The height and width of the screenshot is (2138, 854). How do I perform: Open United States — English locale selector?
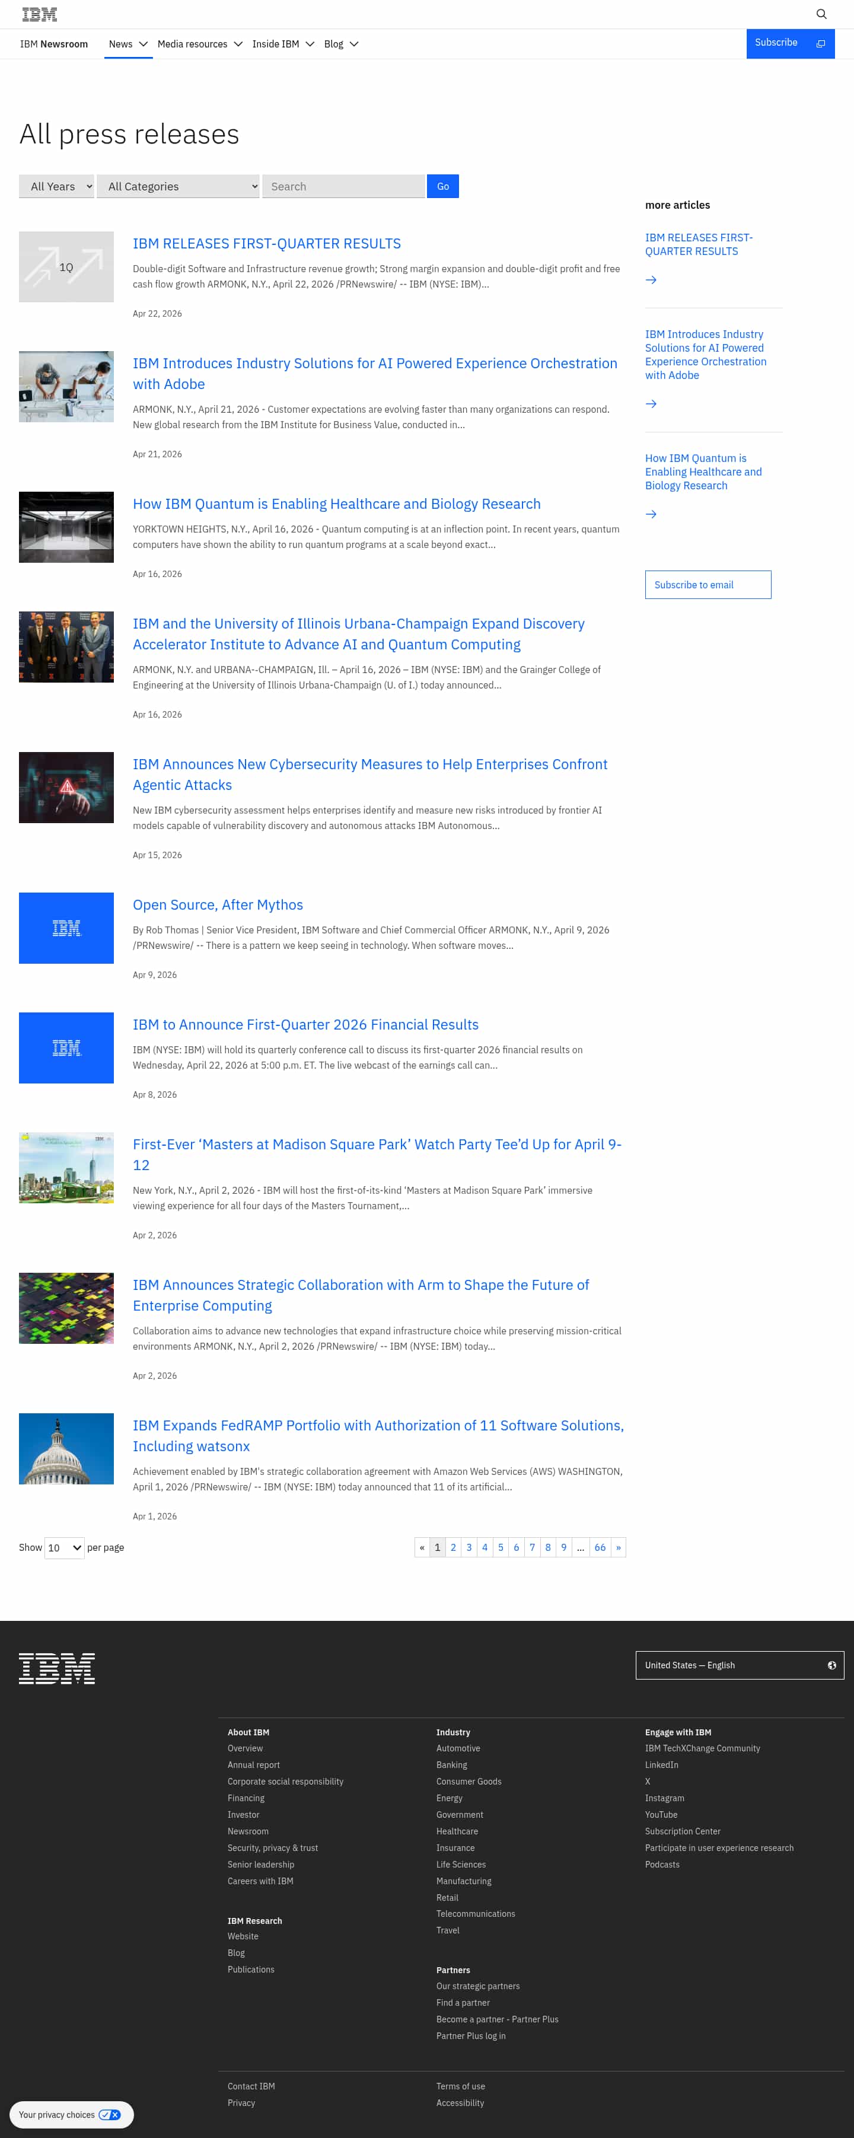(x=740, y=1665)
